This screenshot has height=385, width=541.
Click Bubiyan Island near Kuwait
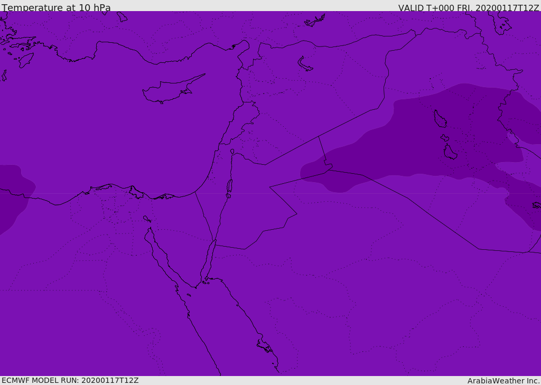pos(536,205)
